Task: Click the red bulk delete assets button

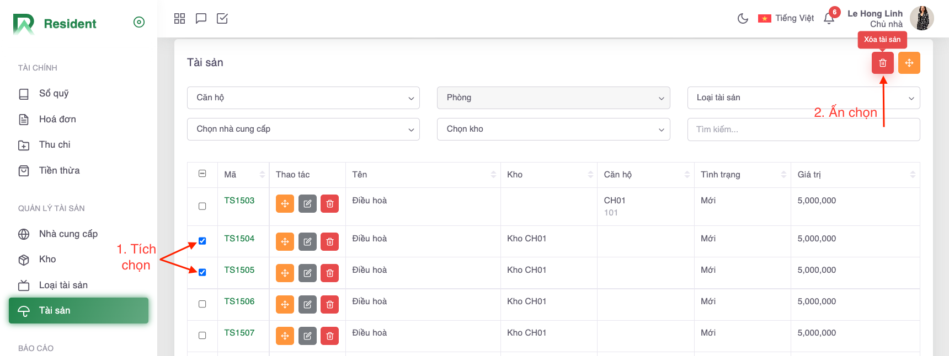Action: [x=882, y=63]
